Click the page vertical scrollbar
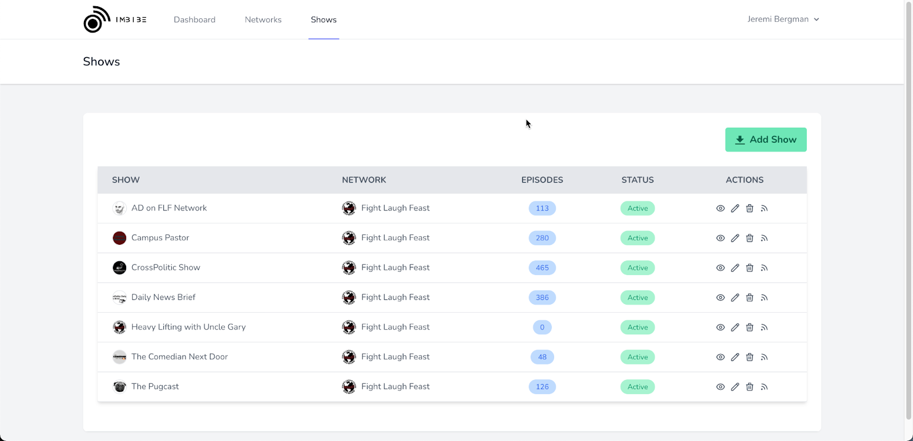The image size is (913, 441). (x=909, y=211)
